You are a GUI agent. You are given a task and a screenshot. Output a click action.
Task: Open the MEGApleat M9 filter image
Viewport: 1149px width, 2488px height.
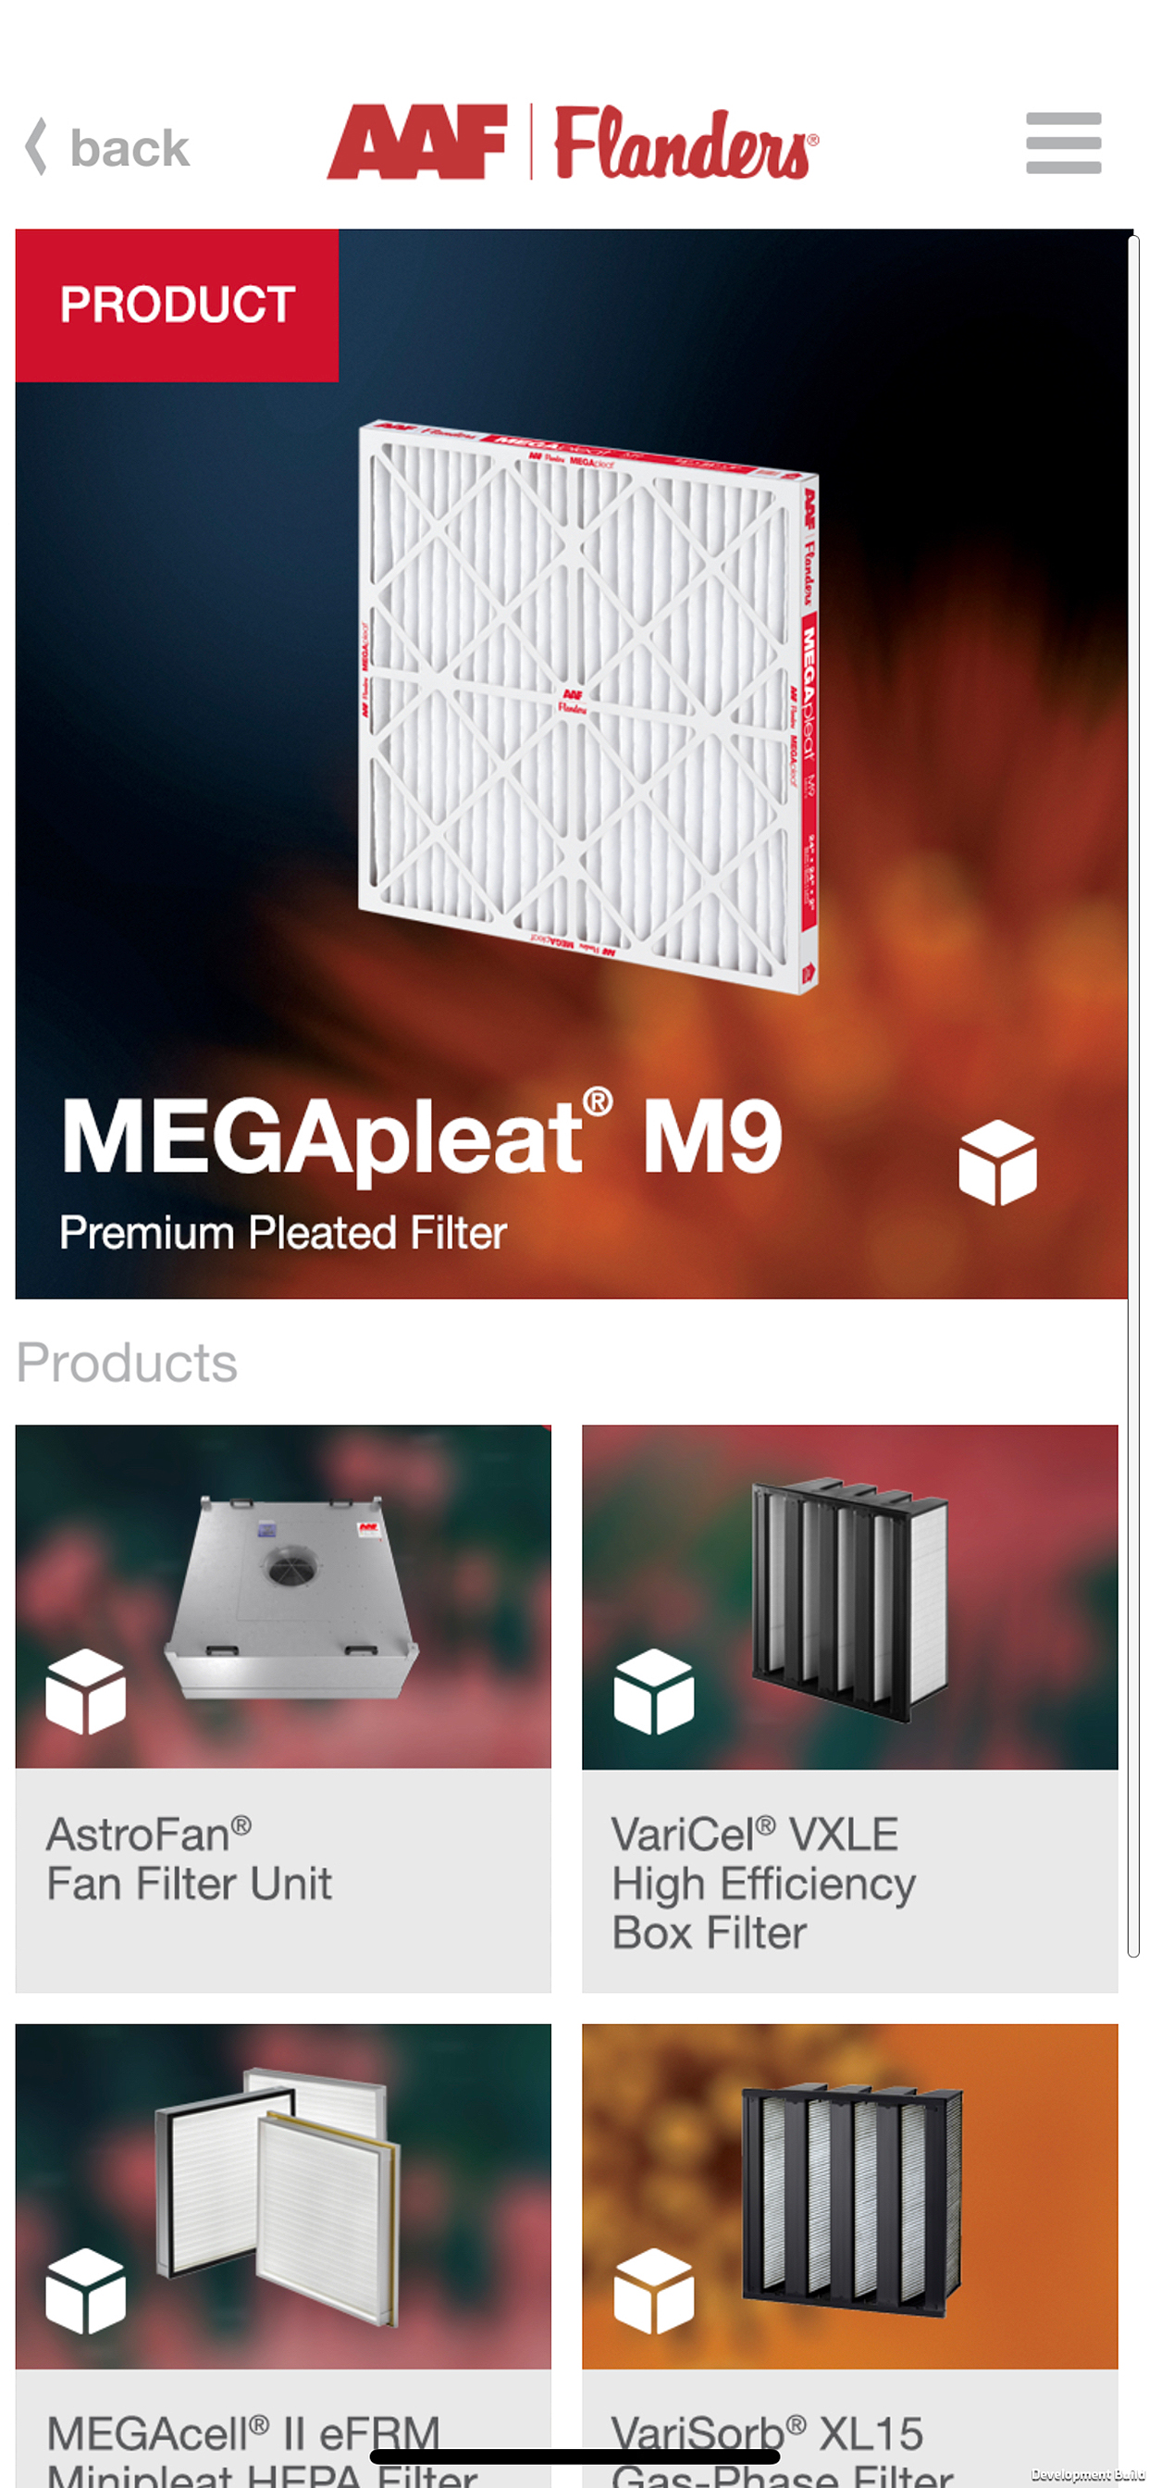[x=588, y=705]
